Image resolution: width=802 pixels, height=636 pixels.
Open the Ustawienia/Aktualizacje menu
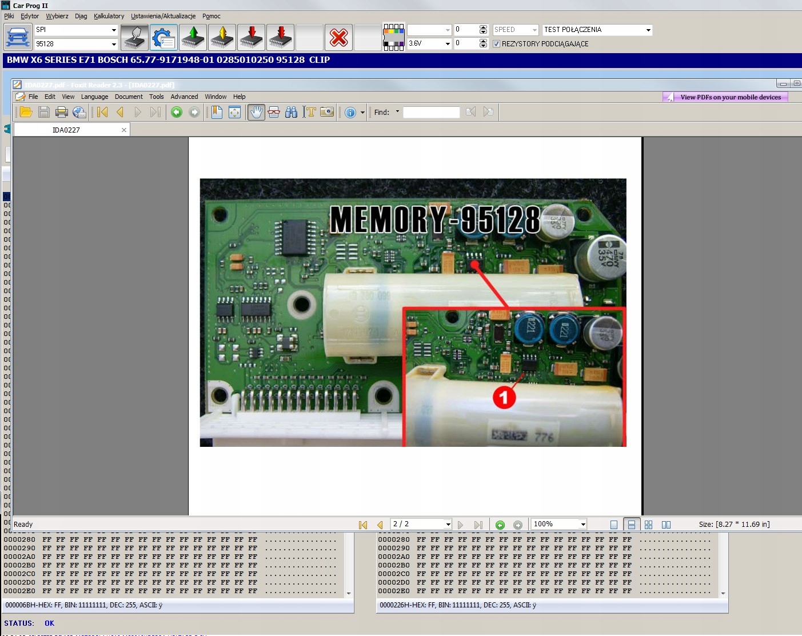163,16
